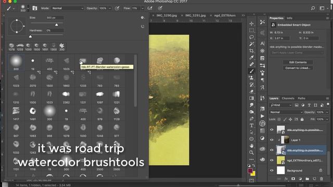Hide the Background layer
The height and width of the screenshot is (187, 333).
[272, 170]
